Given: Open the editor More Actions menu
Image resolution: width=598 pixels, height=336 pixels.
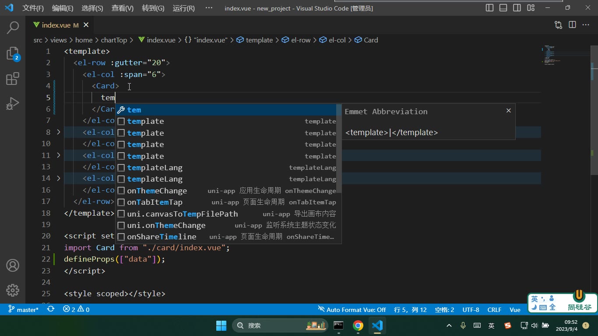Looking at the screenshot, I should click(586, 25).
